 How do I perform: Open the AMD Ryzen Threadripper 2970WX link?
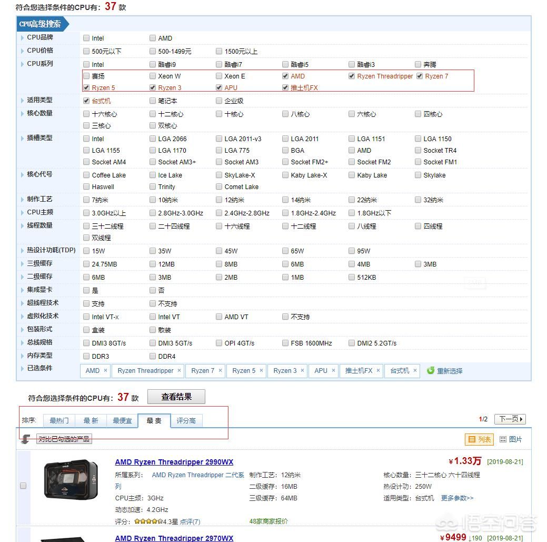pos(174,538)
